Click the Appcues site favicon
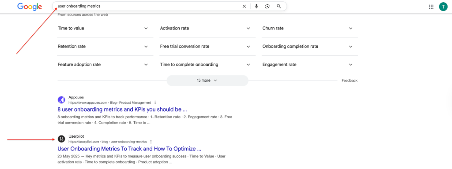The width and height of the screenshot is (452, 169). (61, 100)
